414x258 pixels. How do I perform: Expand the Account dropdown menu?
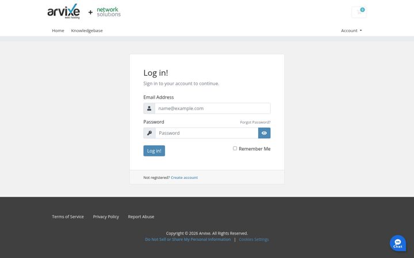(351, 30)
